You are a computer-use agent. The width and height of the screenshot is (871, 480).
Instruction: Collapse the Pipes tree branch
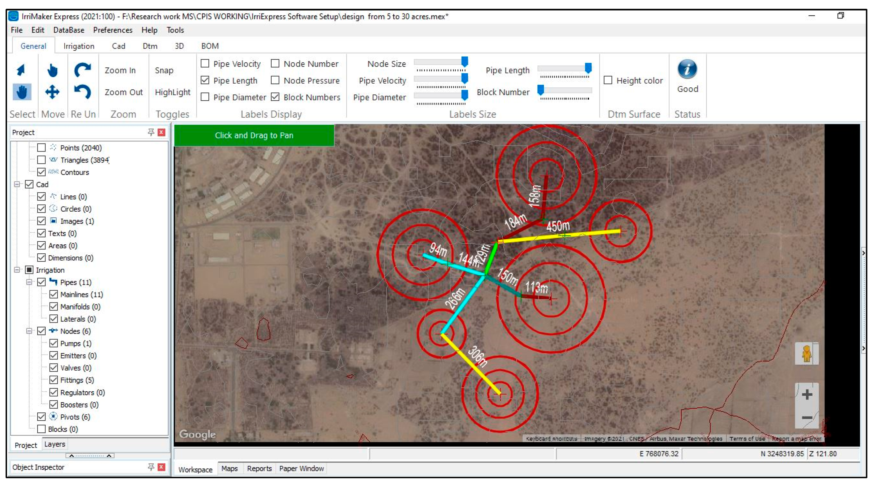pyautogui.click(x=29, y=282)
